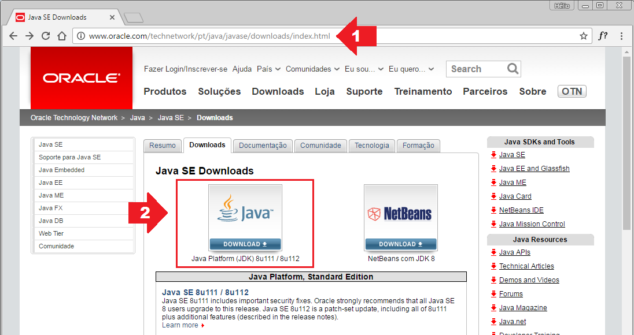The width and height of the screenshot is (634, 335).
Task: Switch to the Tecnologia tab
Action: (371, 146)
